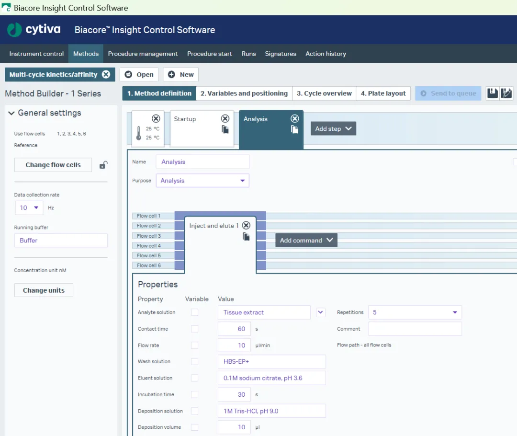Duplicate the Analysis step with its copy icon

point(295,129)
